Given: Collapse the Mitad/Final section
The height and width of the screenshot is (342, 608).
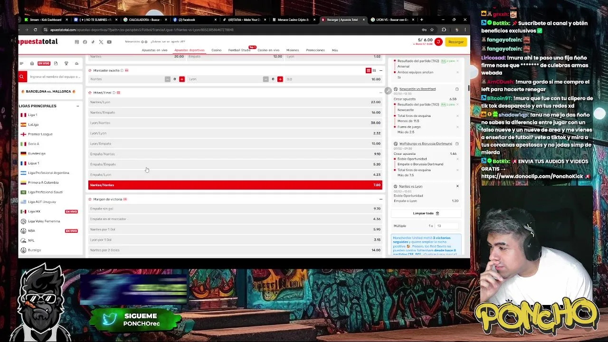Looking at the screenshot, I should (x=380, y=93).
